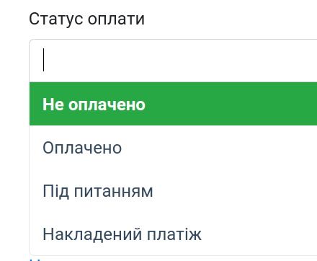The height and width of the screenshot is (261, 317).
Task: Select the unpaid status "Не оплачено"
Action: tap(173, 104)
